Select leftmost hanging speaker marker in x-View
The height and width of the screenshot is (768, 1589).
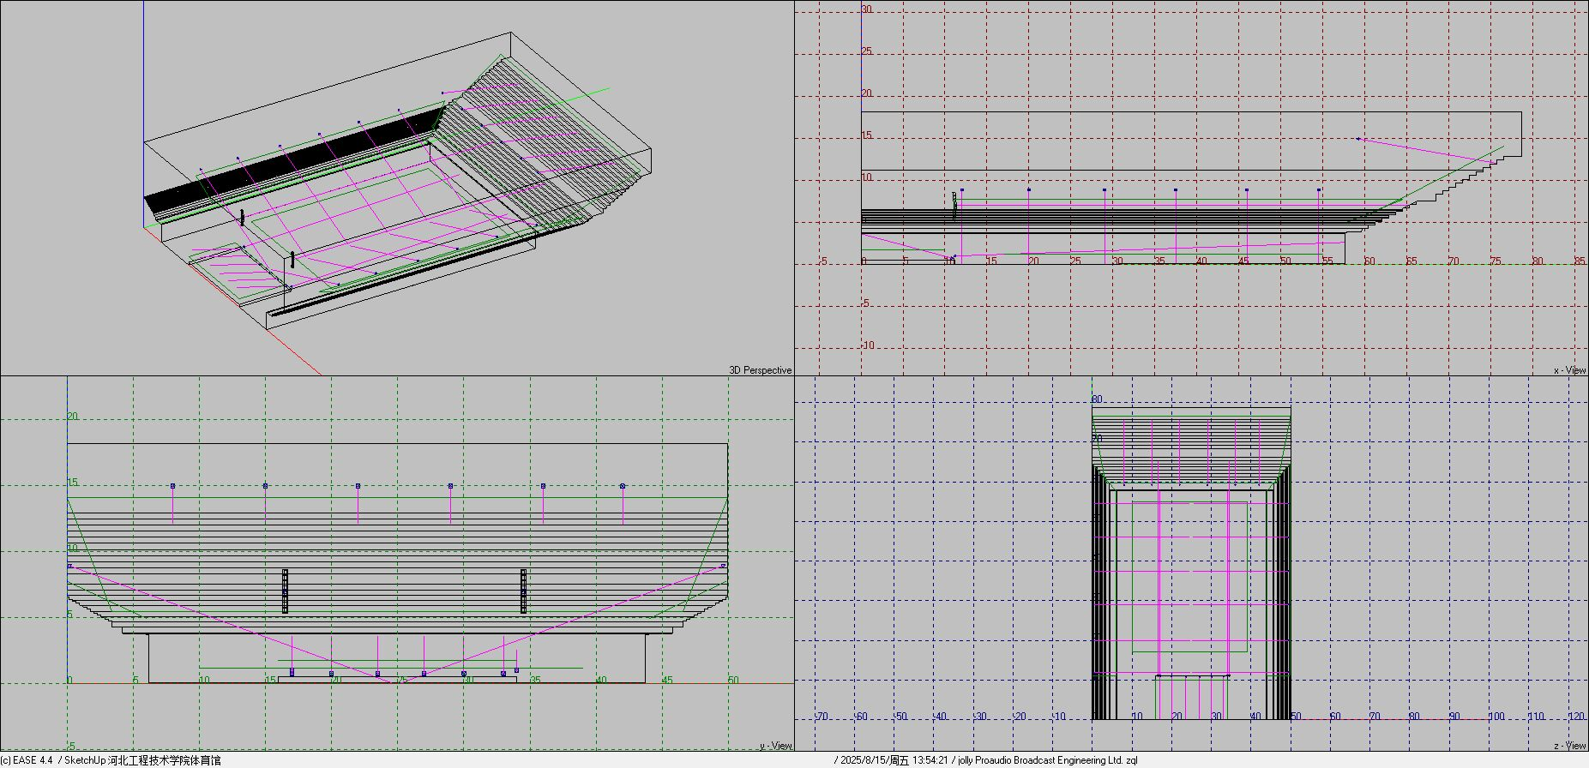coord(962,189)
